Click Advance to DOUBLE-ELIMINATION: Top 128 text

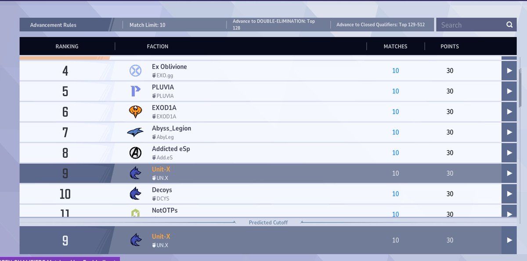pos(274,25)
